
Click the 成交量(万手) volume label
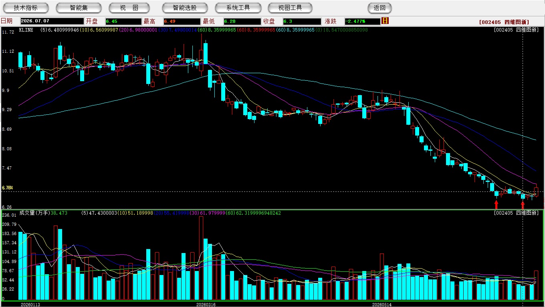tap(34, 213)
